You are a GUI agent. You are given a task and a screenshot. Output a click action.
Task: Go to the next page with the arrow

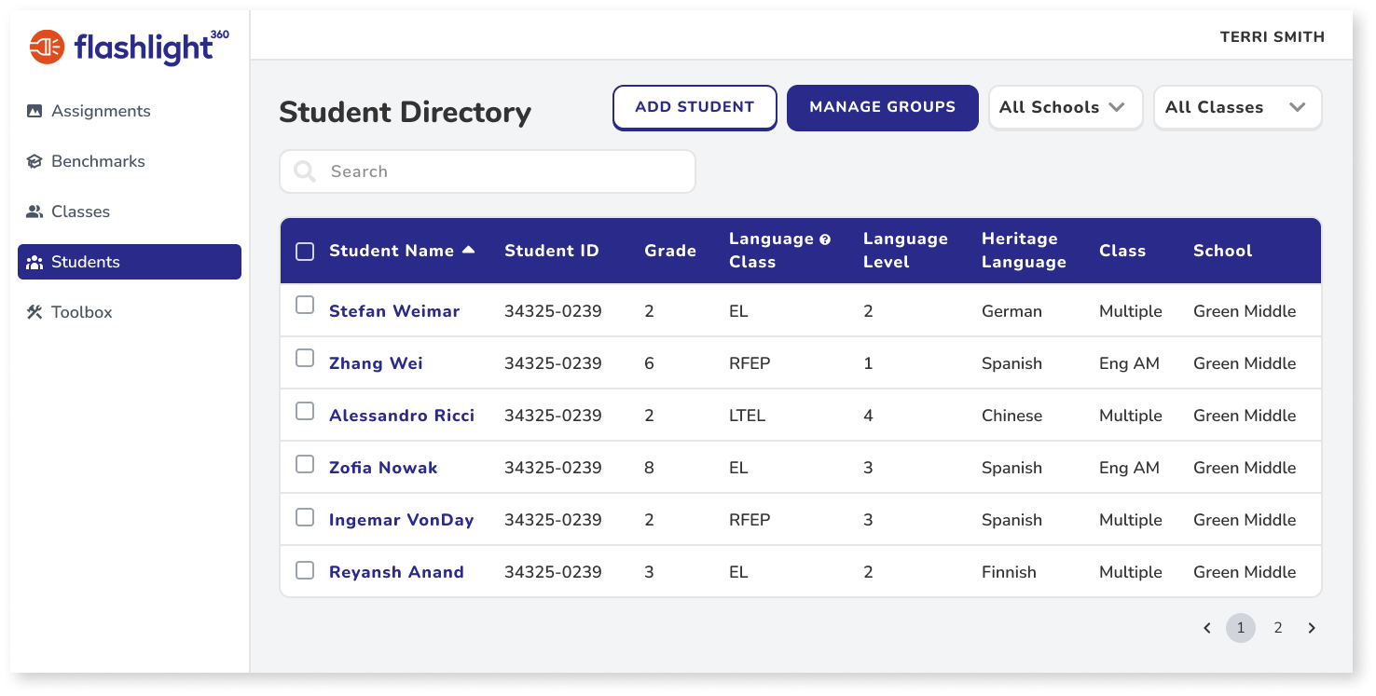click(1312, 627)
